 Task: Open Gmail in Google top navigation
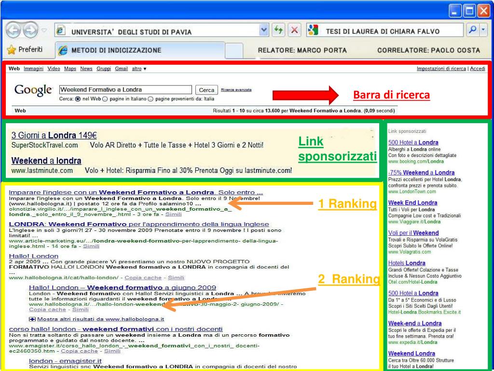[121, 69]
